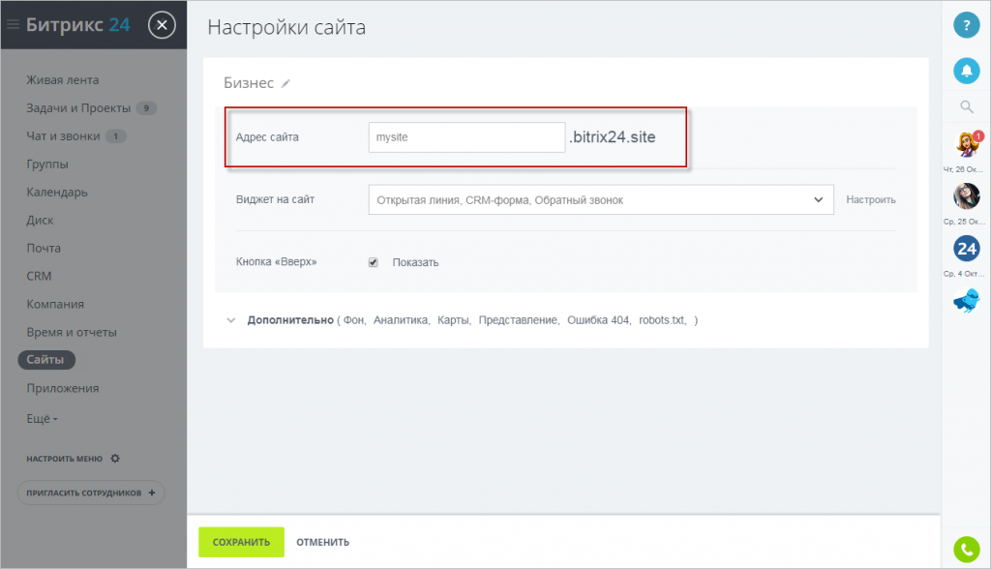Open notifications bell icon
This screenshot has width=991, height=569.
pos(967,71)
